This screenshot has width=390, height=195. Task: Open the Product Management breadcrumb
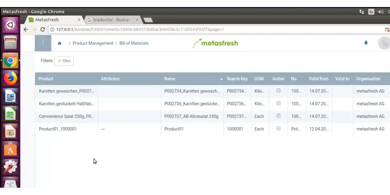[x=93, y=43]
